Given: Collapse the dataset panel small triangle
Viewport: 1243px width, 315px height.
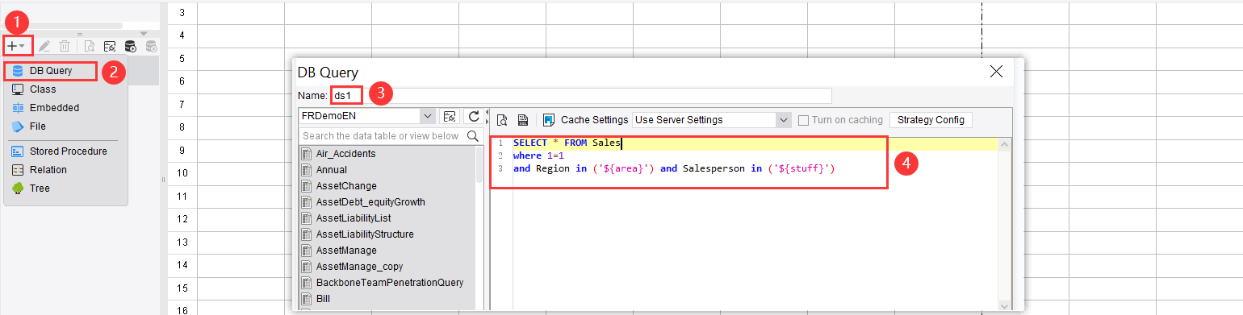Looking at the screenshot, I should coord(144,33).
